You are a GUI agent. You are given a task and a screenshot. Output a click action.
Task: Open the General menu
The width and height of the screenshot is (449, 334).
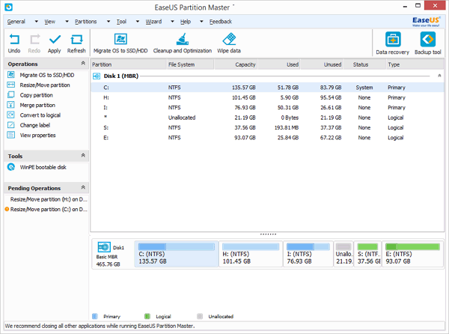tap(16, 22)
